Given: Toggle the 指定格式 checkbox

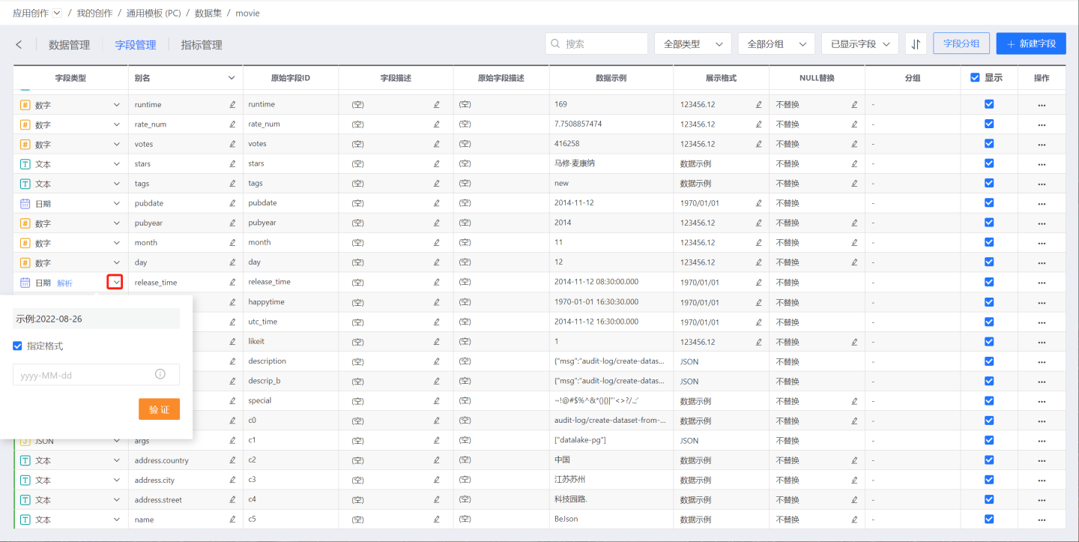Looking at the screenshot, I should [x=18, y=346].
